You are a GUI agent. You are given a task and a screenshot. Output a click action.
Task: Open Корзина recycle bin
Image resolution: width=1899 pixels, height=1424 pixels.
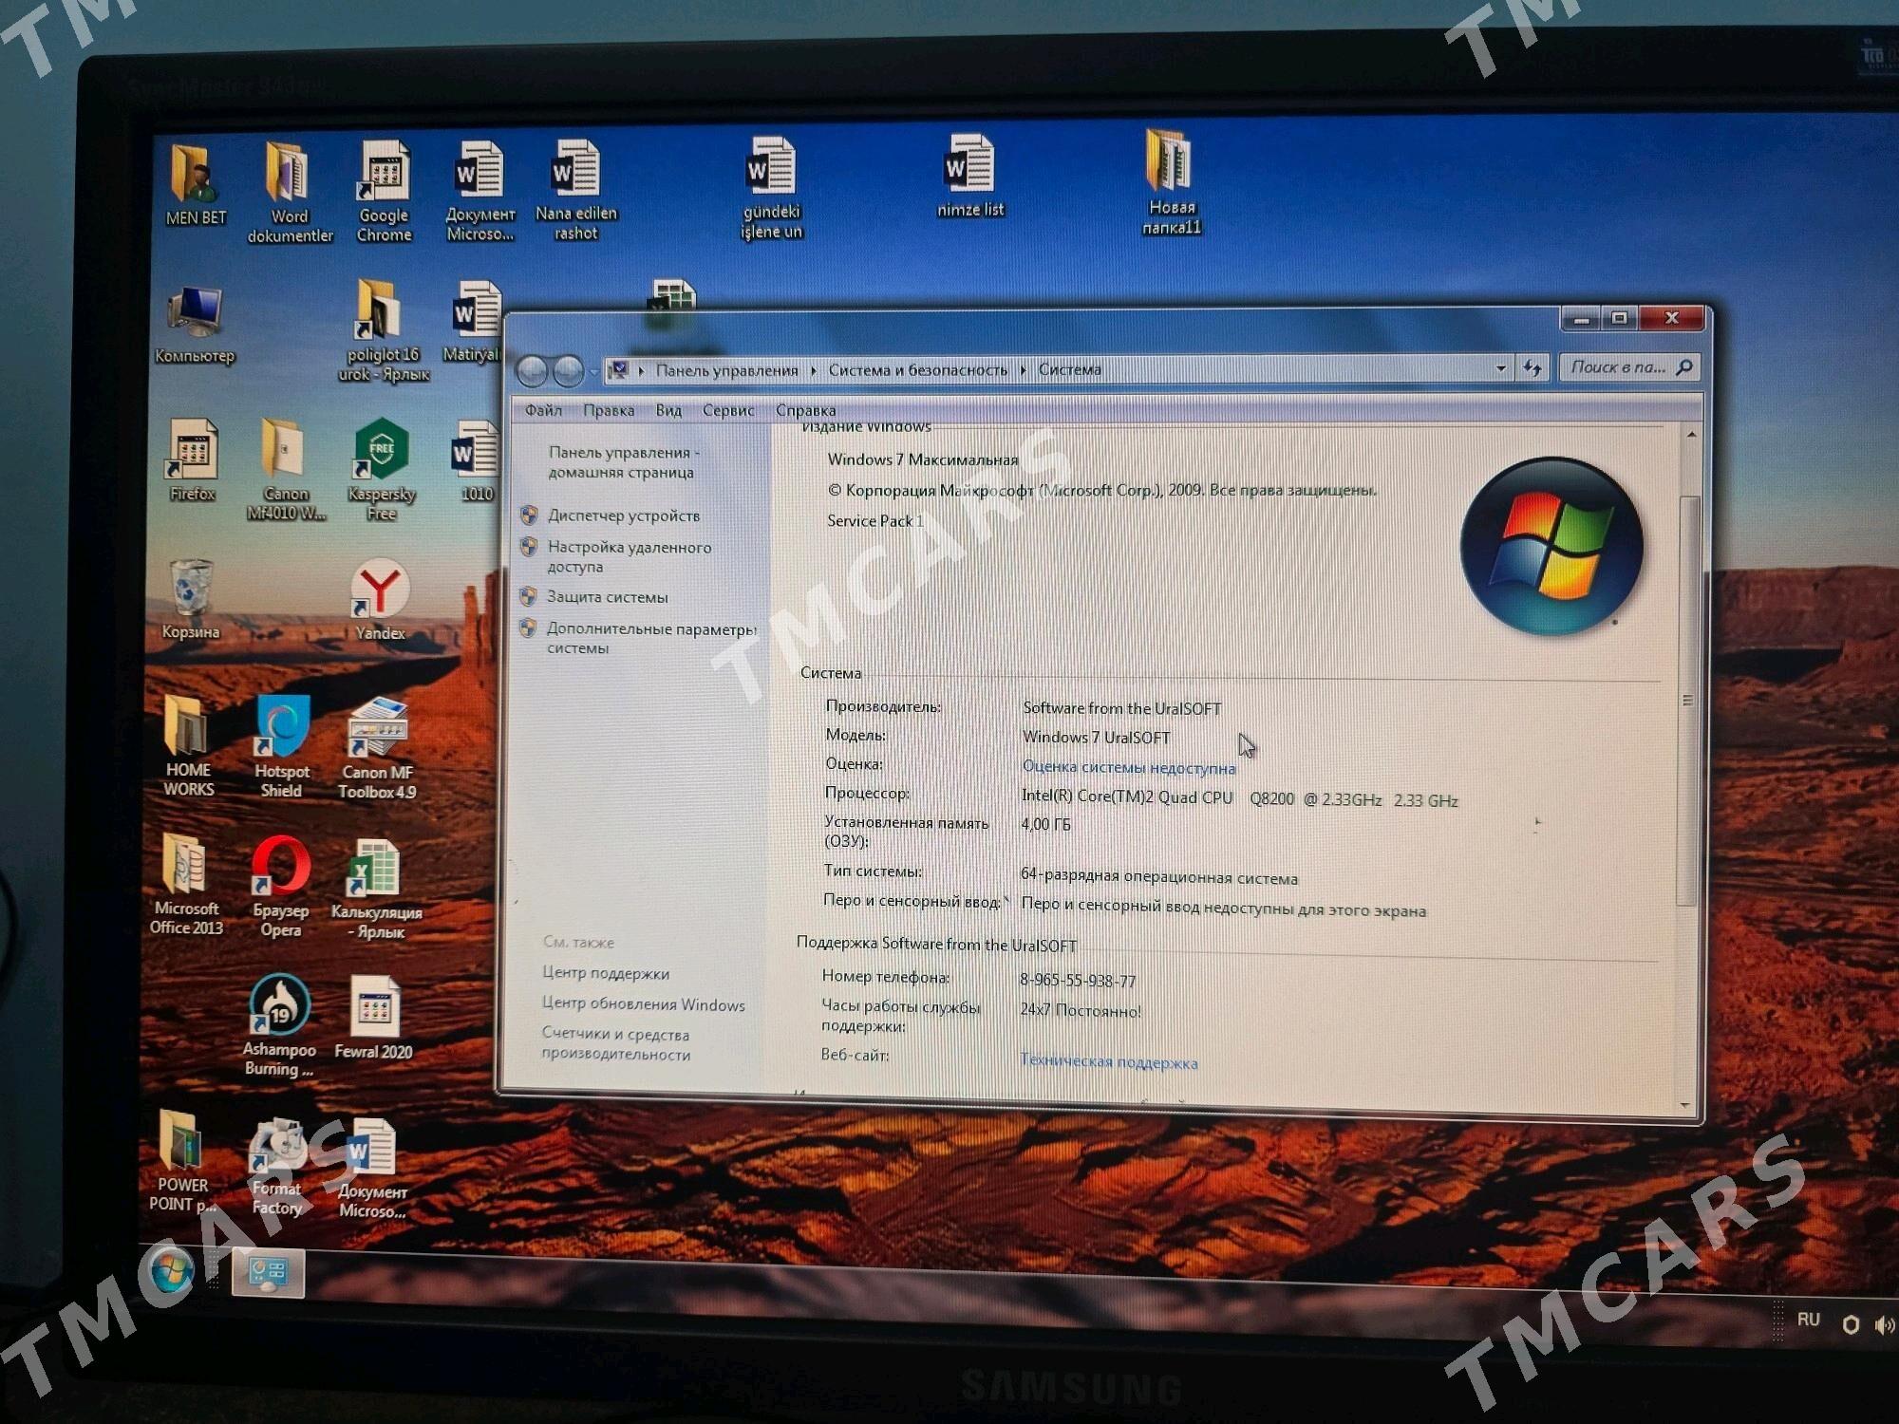point(190,598)
